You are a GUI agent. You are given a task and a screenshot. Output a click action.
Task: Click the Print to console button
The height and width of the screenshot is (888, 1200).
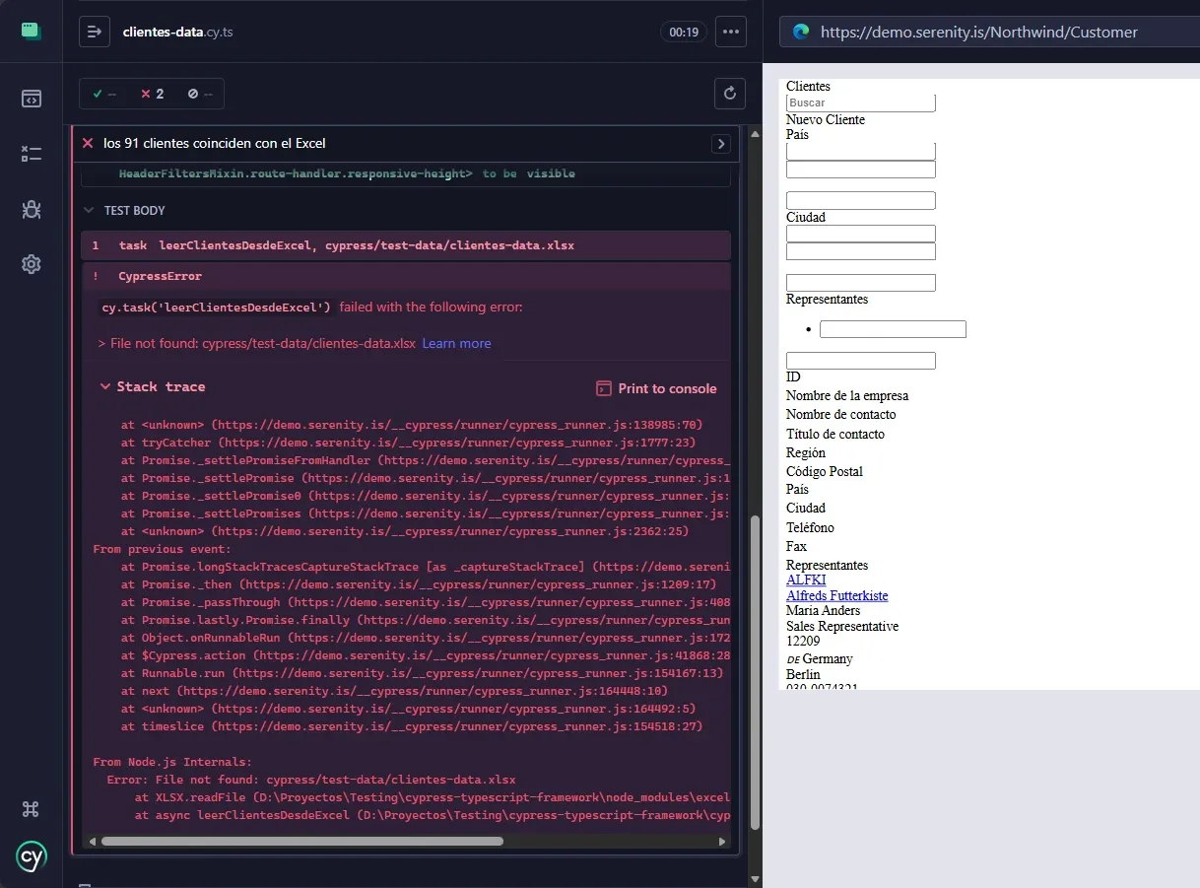(656, 388)
